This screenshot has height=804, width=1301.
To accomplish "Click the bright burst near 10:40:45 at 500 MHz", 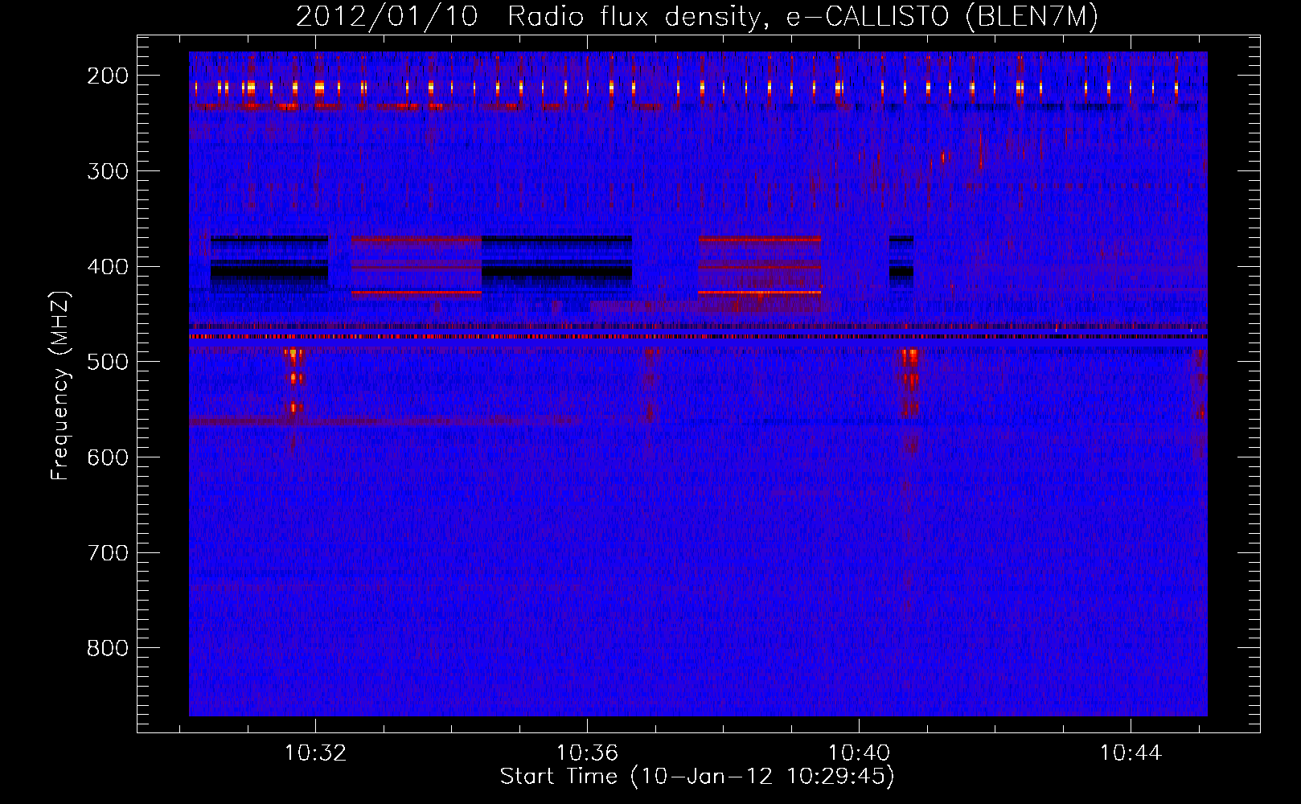I will click(x=909, y=382).
